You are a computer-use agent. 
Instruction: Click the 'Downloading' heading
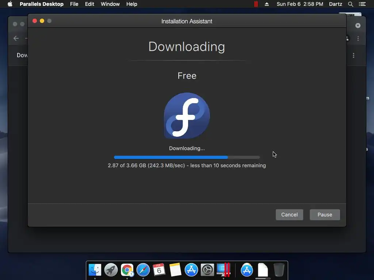point(187,47)
